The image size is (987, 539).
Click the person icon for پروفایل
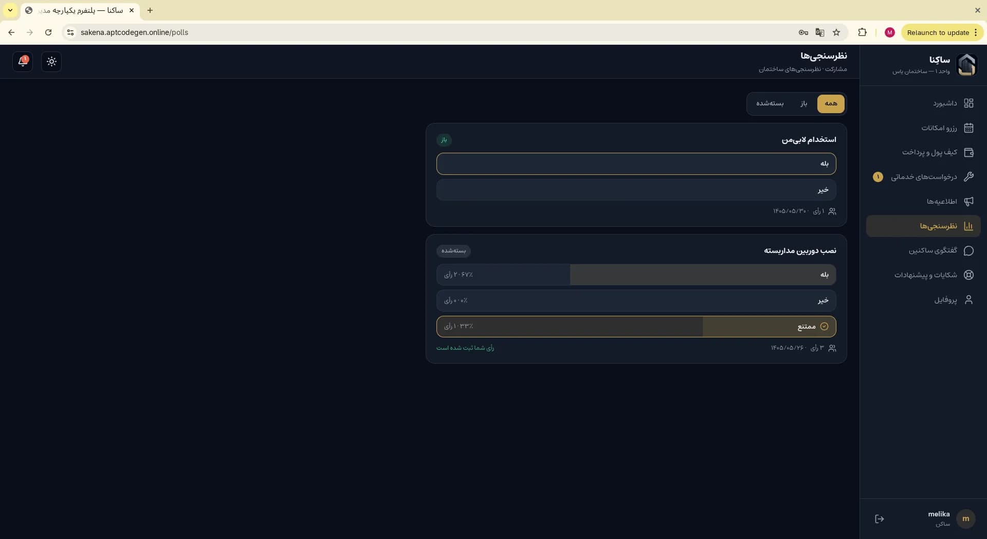tap(968, 300)
